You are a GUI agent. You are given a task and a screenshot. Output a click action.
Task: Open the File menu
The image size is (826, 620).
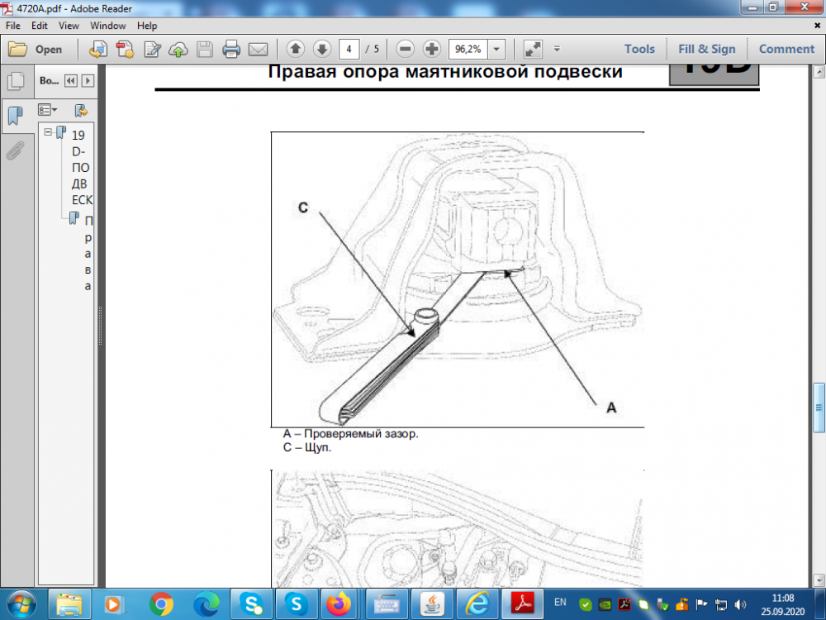pyautogui.click(x=12, y=26)
